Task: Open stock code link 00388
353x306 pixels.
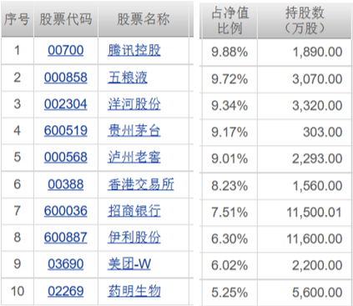Action: 66,184
